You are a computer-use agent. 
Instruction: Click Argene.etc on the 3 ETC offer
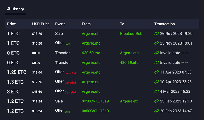point(91,92)
